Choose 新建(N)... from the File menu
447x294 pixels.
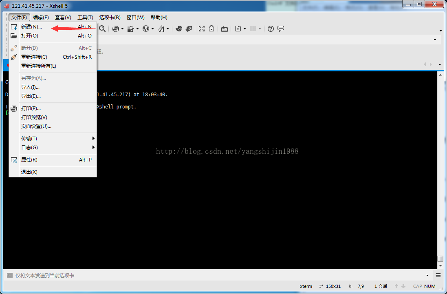tap(53, 27)
